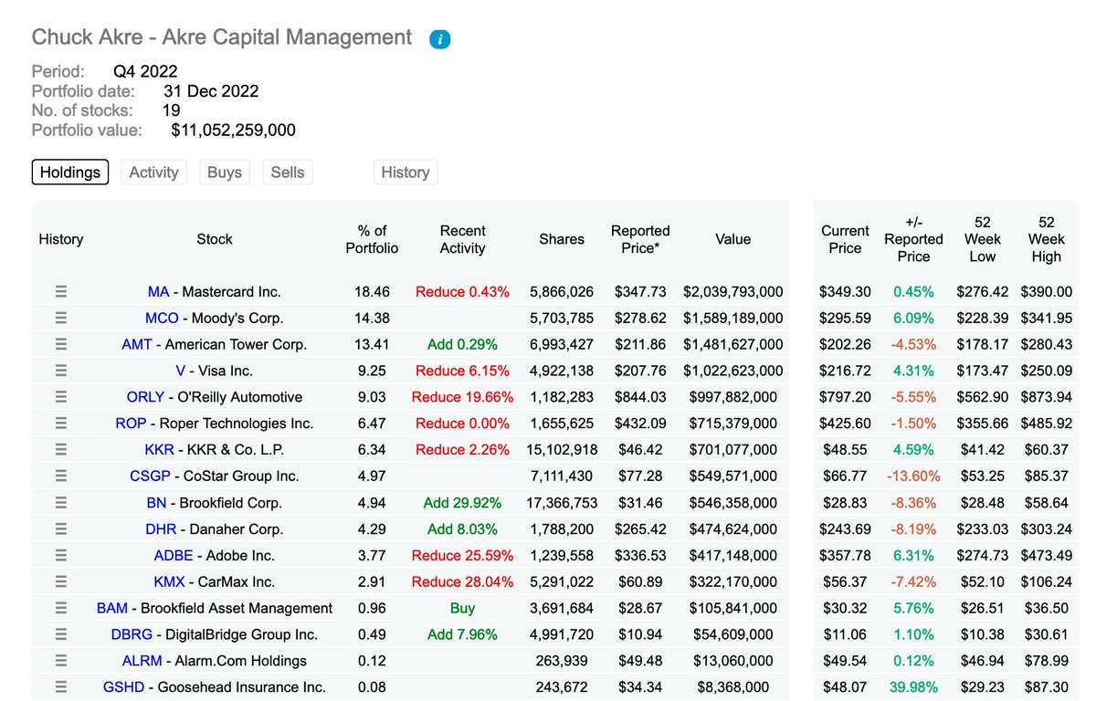
Task: Click the Chuck Akre - Akre Capital Management title
Action: tap(222, 37)
